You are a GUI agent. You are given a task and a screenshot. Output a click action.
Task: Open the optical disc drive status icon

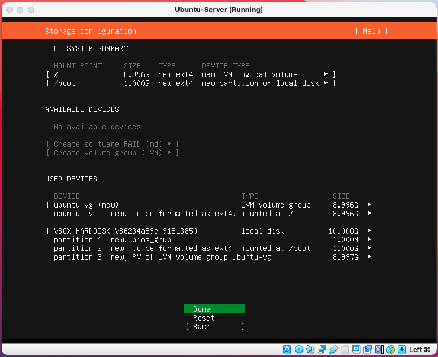click(x=299, y=349)
